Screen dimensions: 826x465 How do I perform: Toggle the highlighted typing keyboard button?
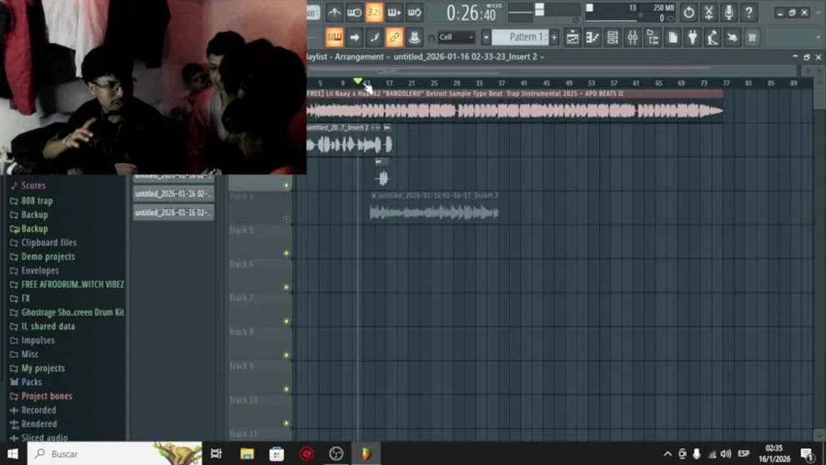pyautogui.click(x=334, y=37)
